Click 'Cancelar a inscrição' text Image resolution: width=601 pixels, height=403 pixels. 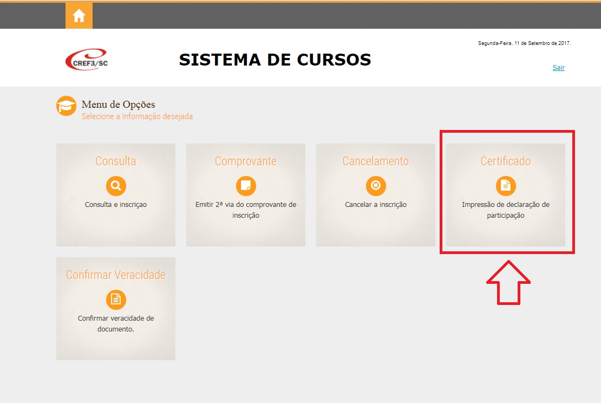click(376, 205)
